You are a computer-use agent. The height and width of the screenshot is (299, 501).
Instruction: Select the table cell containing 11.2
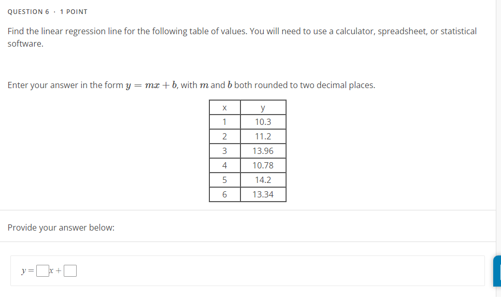pos(263,136)
